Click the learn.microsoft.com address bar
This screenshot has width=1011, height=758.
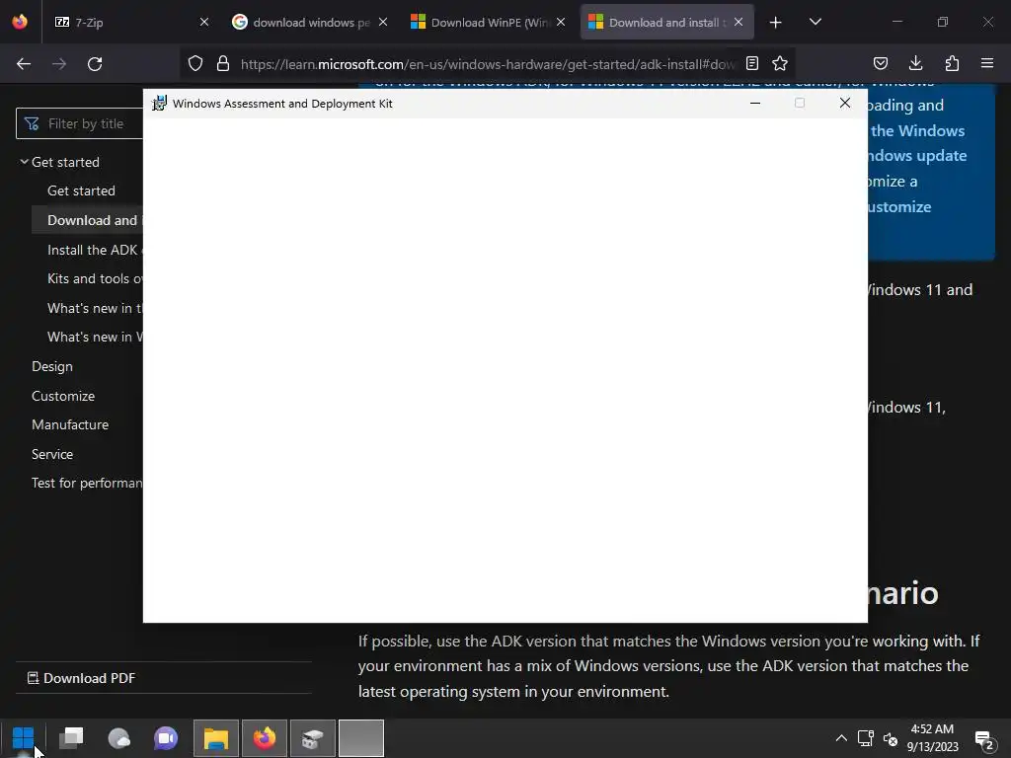487,64
